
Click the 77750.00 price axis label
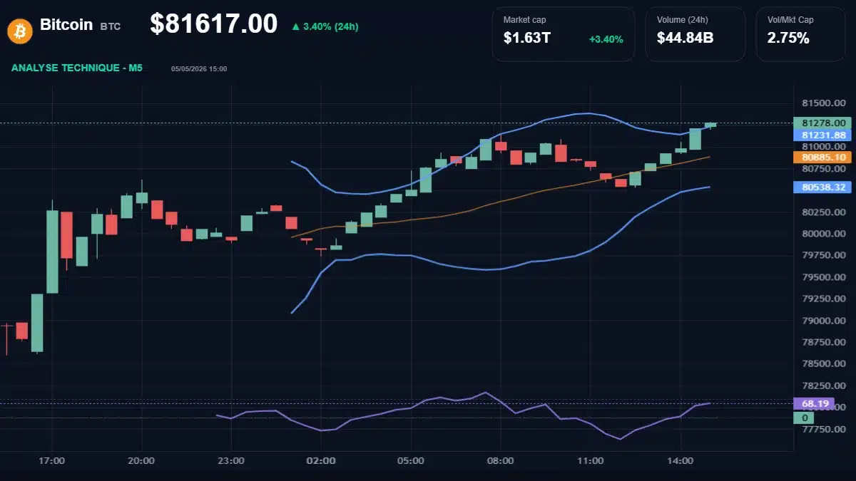(824, 430)
